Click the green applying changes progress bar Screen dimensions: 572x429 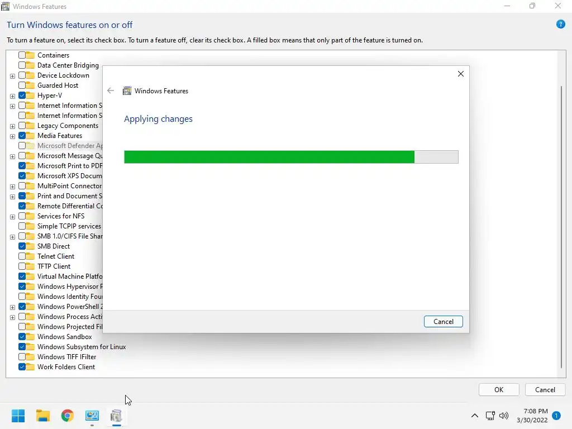(291, 157)
